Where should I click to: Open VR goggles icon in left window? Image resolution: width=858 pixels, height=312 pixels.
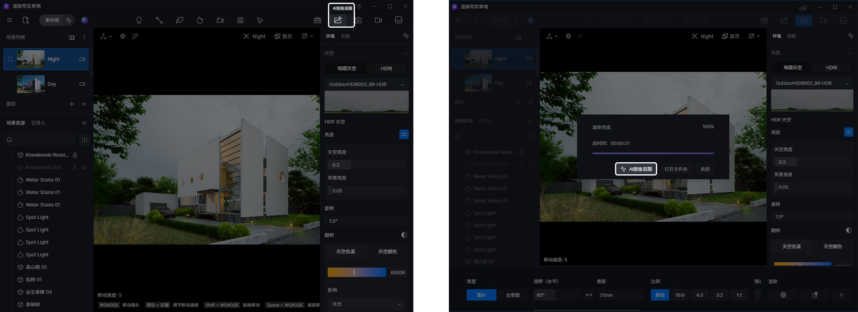click(317, 20)
